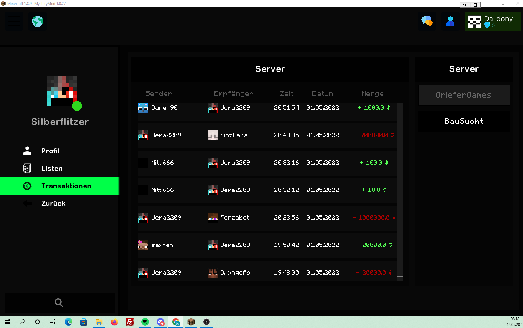Select the Transaktionen menu entry
This screenshot has width=523, height=328.
click(59, 186)
